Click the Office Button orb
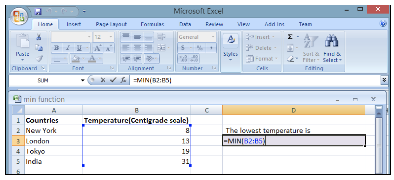 19,16
